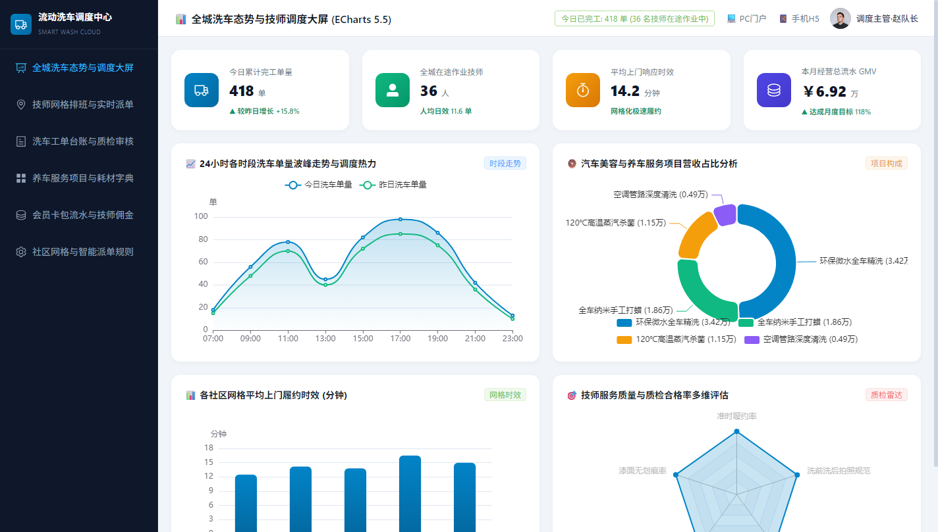Click the 今日已完工: 418 单 status badge

tap(634, 19)
